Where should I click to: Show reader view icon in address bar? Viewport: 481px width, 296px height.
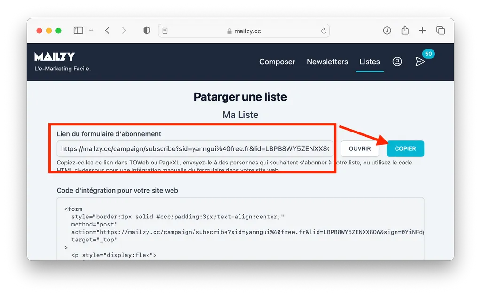[165, 31]
